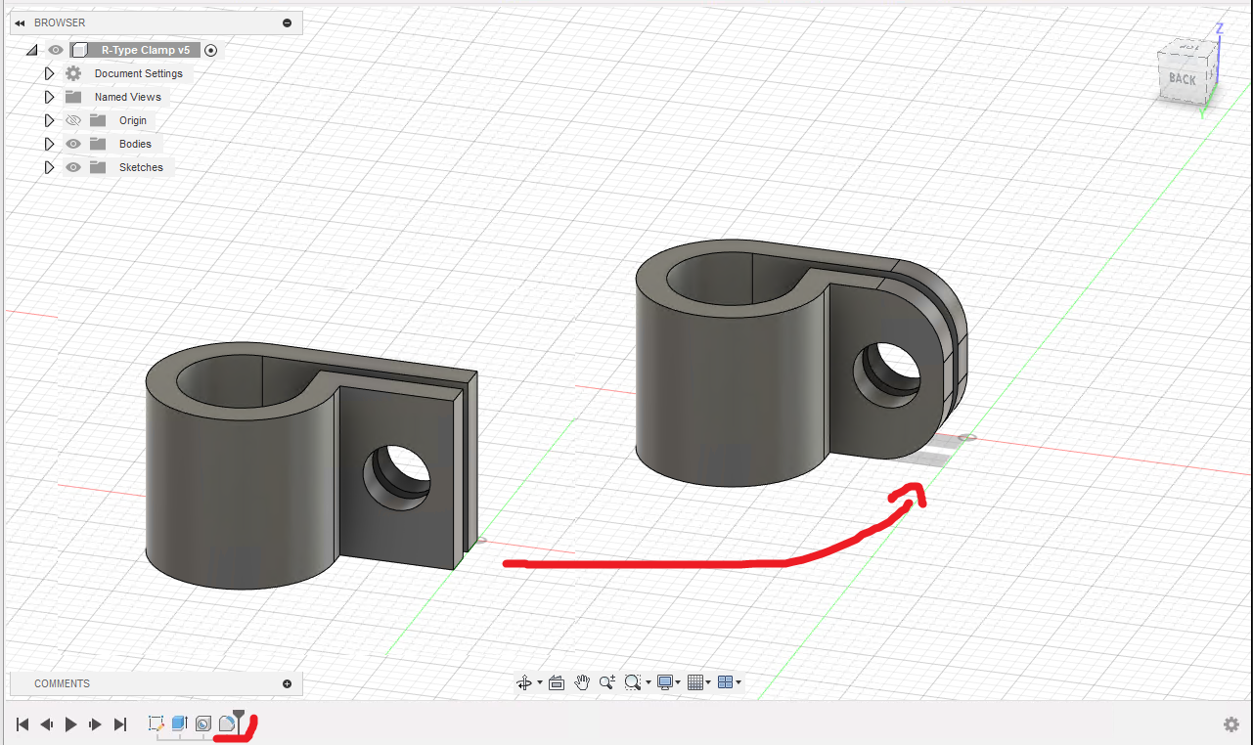Image resolution: width=1253 pixels, height=745 pixels.
Task: Click the hole feature icon in the timeline
Action: tap(203, 723)
